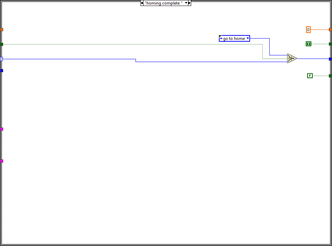Click the blue input tunnel on left border
This screenshot has width=332, height=246.
[1, 70]
